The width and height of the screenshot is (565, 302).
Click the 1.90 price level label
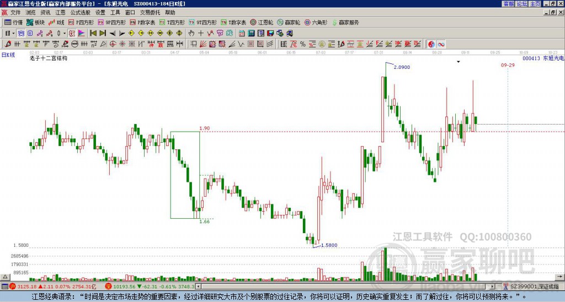204,128
